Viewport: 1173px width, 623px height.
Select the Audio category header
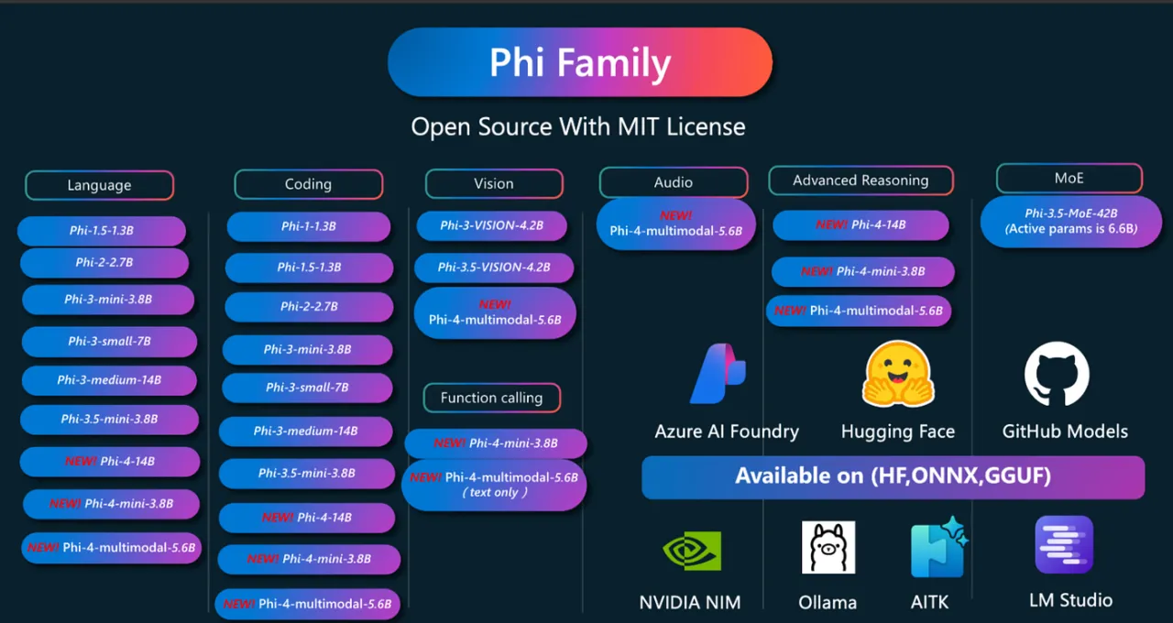pos(674,182)
